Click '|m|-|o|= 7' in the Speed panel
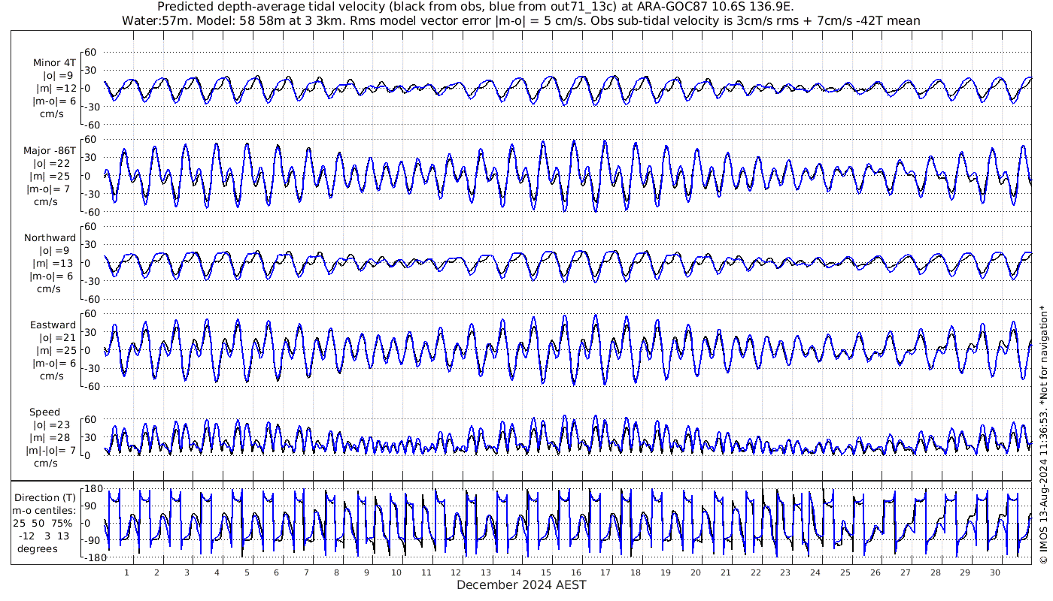The height and width of the screenshot is (601, 1053). 51,451
